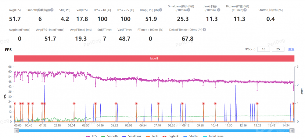Open help icon next to Delta(FTime)>100ms
Image resolution: width=305 pixels, height=139 pixels.
point(204,30)
